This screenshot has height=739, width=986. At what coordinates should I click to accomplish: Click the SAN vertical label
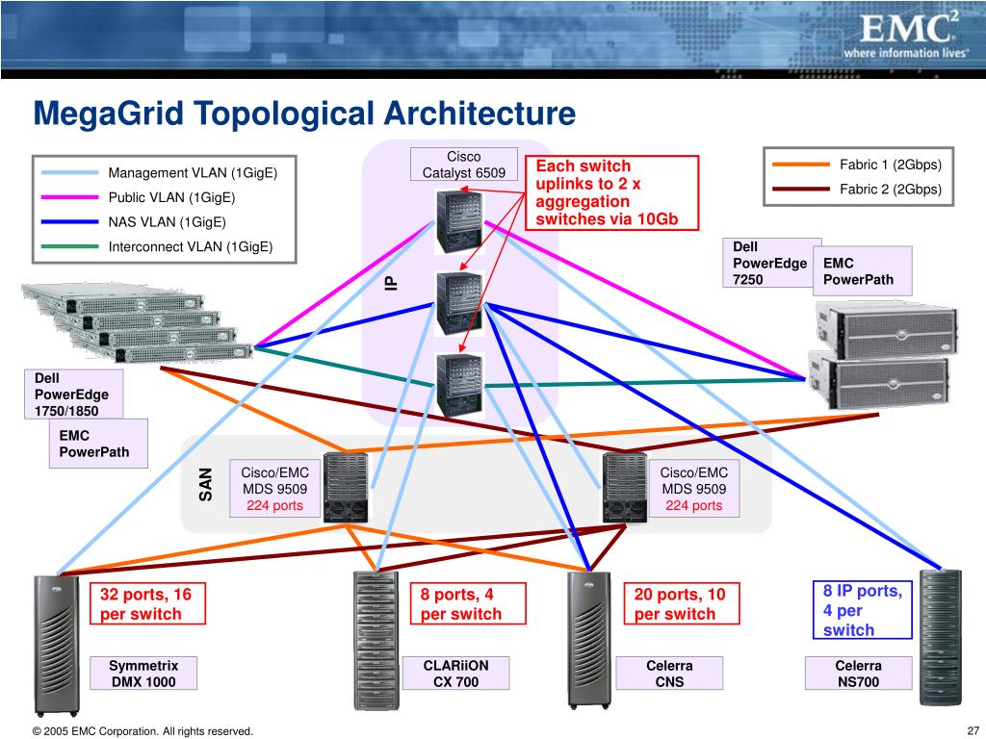pyautogui.click(x=206, y=485)
